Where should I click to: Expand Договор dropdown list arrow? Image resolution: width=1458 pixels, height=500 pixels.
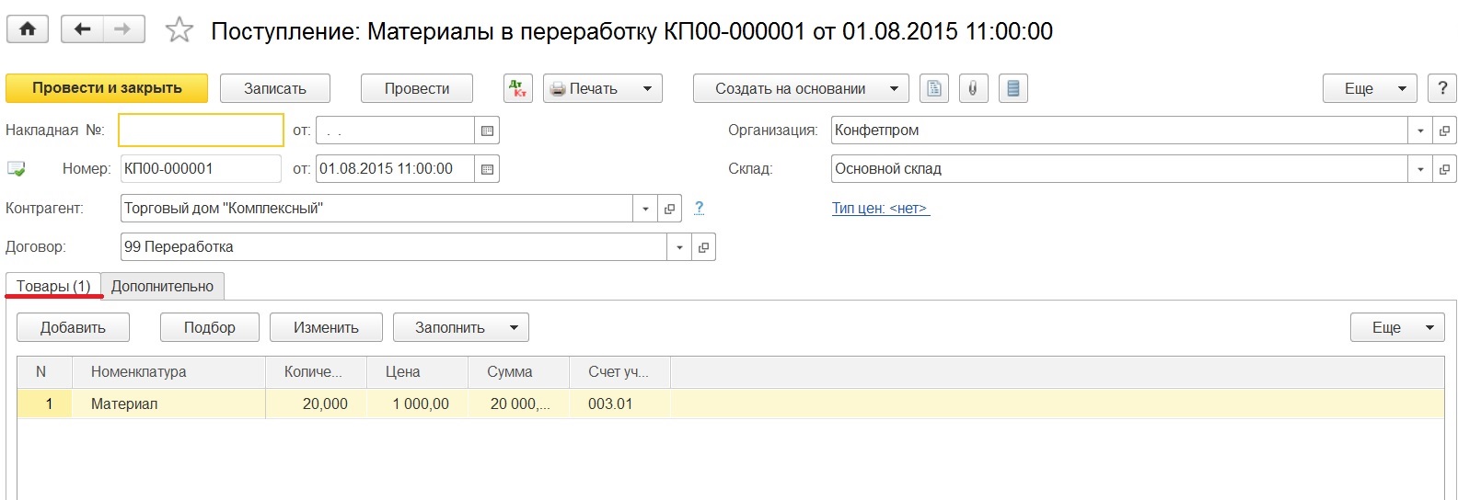click(x=679, y=247)
